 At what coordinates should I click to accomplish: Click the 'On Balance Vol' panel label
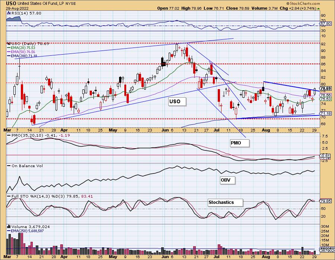[x=27, y=166]
